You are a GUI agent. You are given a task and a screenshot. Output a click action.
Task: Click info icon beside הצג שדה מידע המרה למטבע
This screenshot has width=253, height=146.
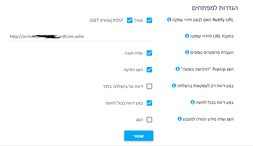(x=180, y=119)
